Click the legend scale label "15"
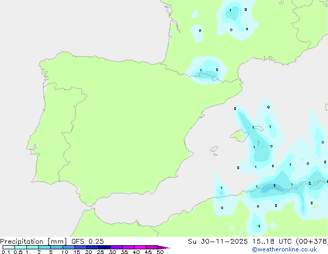Screen dimensions: 328x254 (77, 252)
